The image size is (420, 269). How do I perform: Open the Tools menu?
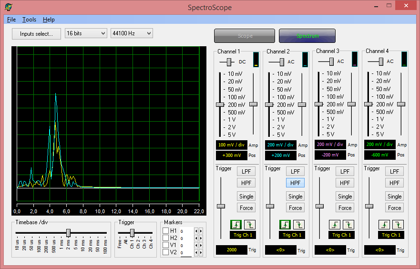29,20
